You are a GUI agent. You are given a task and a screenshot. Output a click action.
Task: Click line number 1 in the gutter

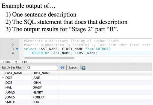13,41
